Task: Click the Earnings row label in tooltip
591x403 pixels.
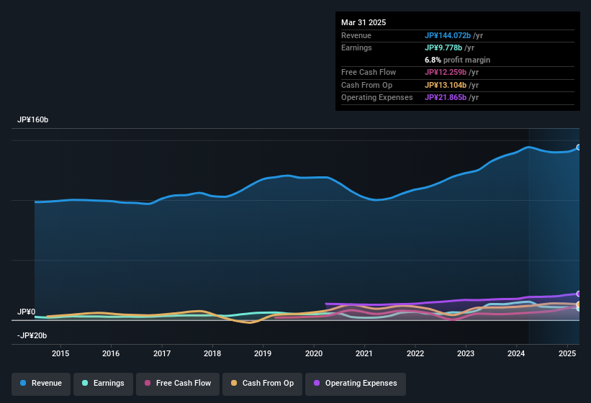Action: (356, 47)
